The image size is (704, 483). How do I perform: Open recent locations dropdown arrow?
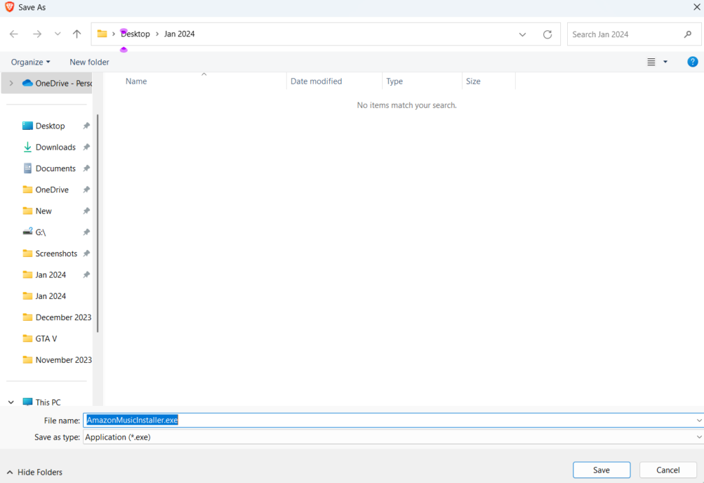(58, 34)
